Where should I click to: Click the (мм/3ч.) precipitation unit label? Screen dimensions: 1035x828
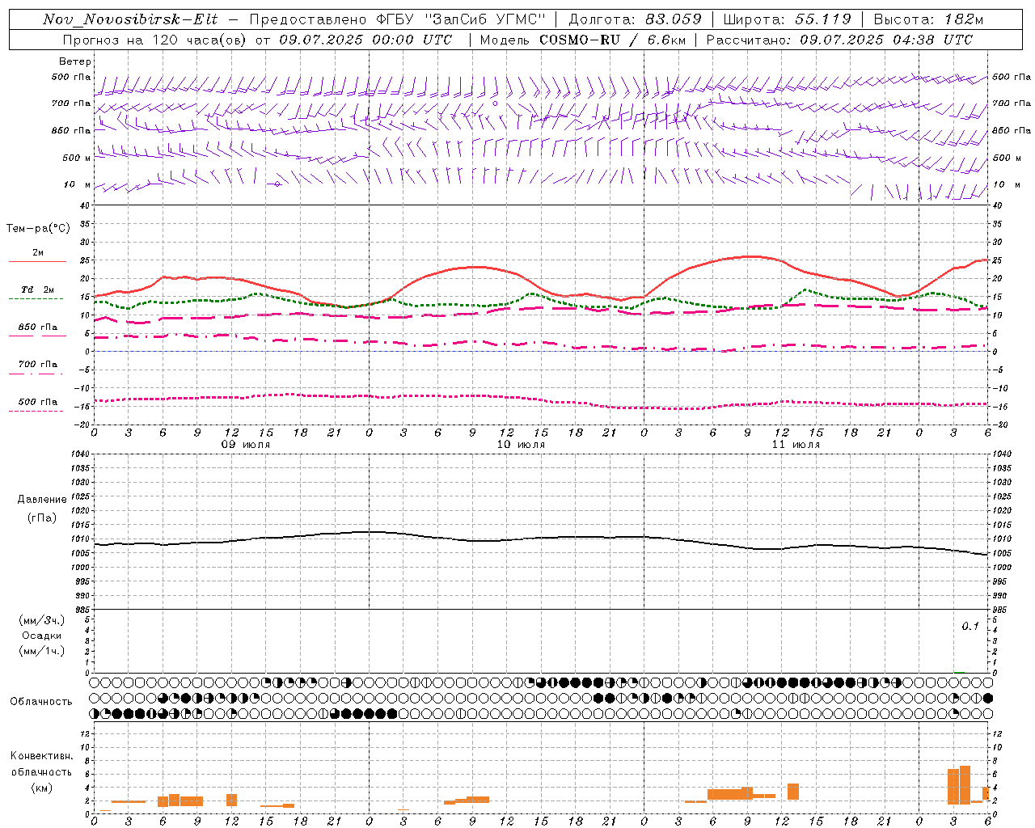(x=42, y=620)
